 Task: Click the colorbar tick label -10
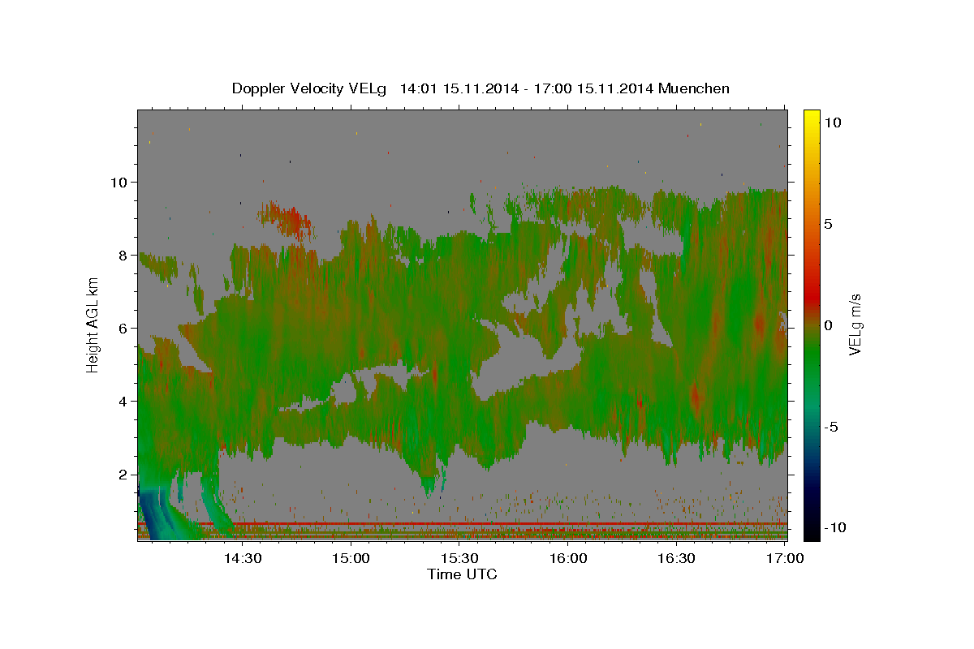[836, 527]
